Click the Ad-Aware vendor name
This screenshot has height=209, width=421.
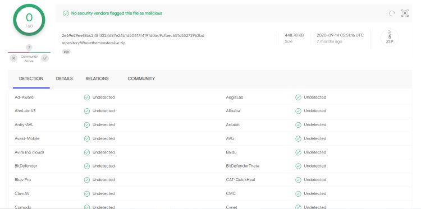24,97
